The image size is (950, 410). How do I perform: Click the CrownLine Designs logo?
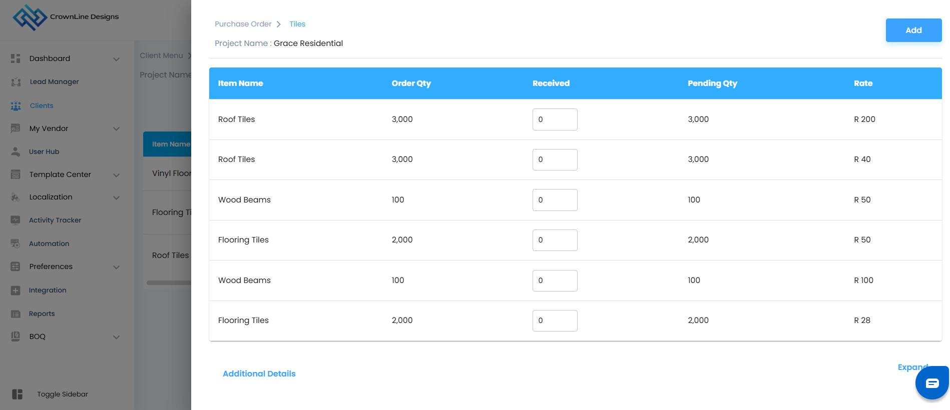coord(66,17)
